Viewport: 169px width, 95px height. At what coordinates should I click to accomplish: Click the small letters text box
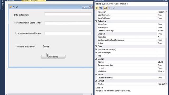68,33
